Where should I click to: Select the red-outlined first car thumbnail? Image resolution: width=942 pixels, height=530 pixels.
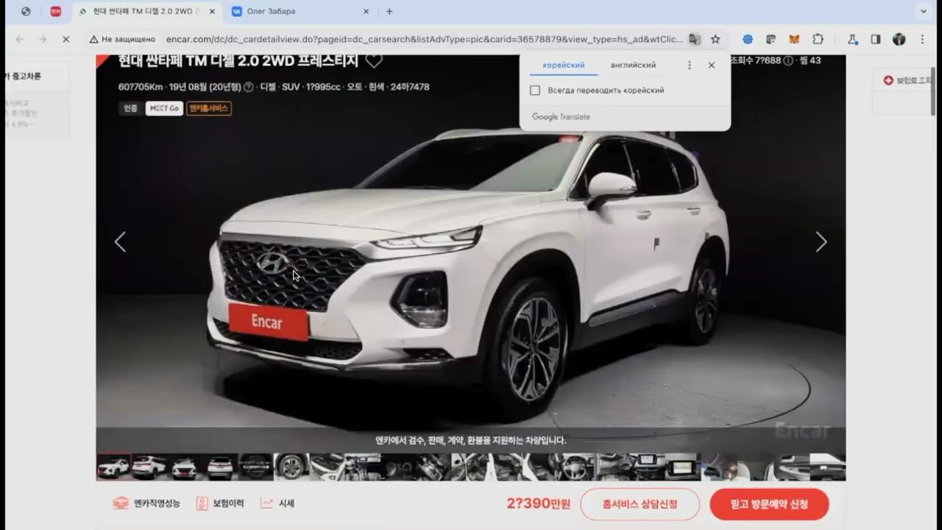(x=114, y=467)
